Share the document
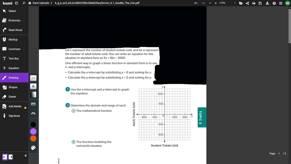291x164 pixels. (247, 3)
